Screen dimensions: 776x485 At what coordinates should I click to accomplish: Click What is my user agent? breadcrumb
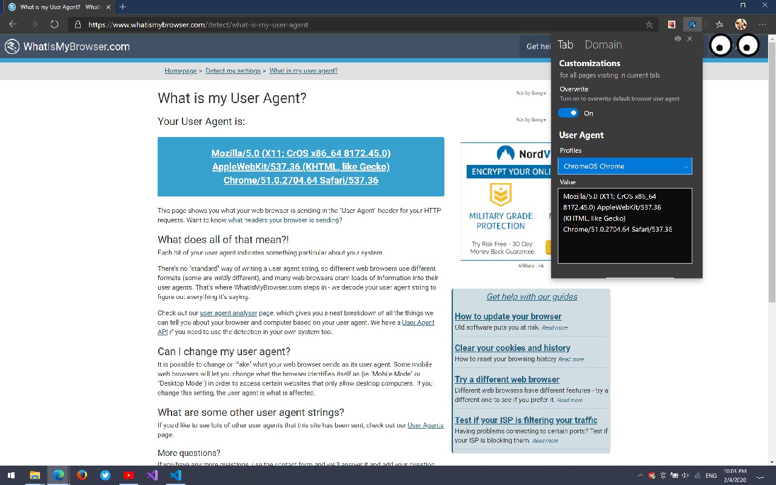[x=303, y=71]
